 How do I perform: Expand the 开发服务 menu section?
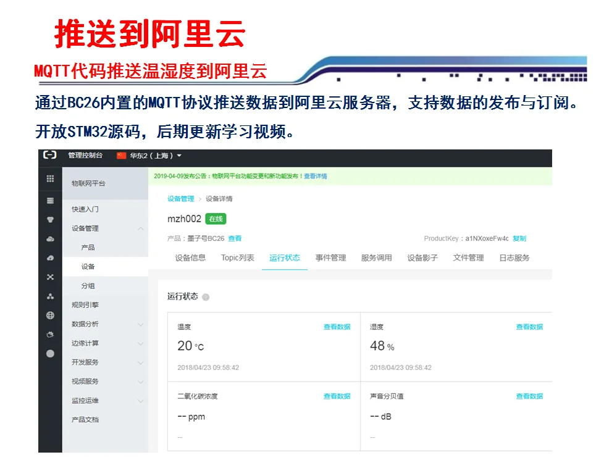click(141, 362)
